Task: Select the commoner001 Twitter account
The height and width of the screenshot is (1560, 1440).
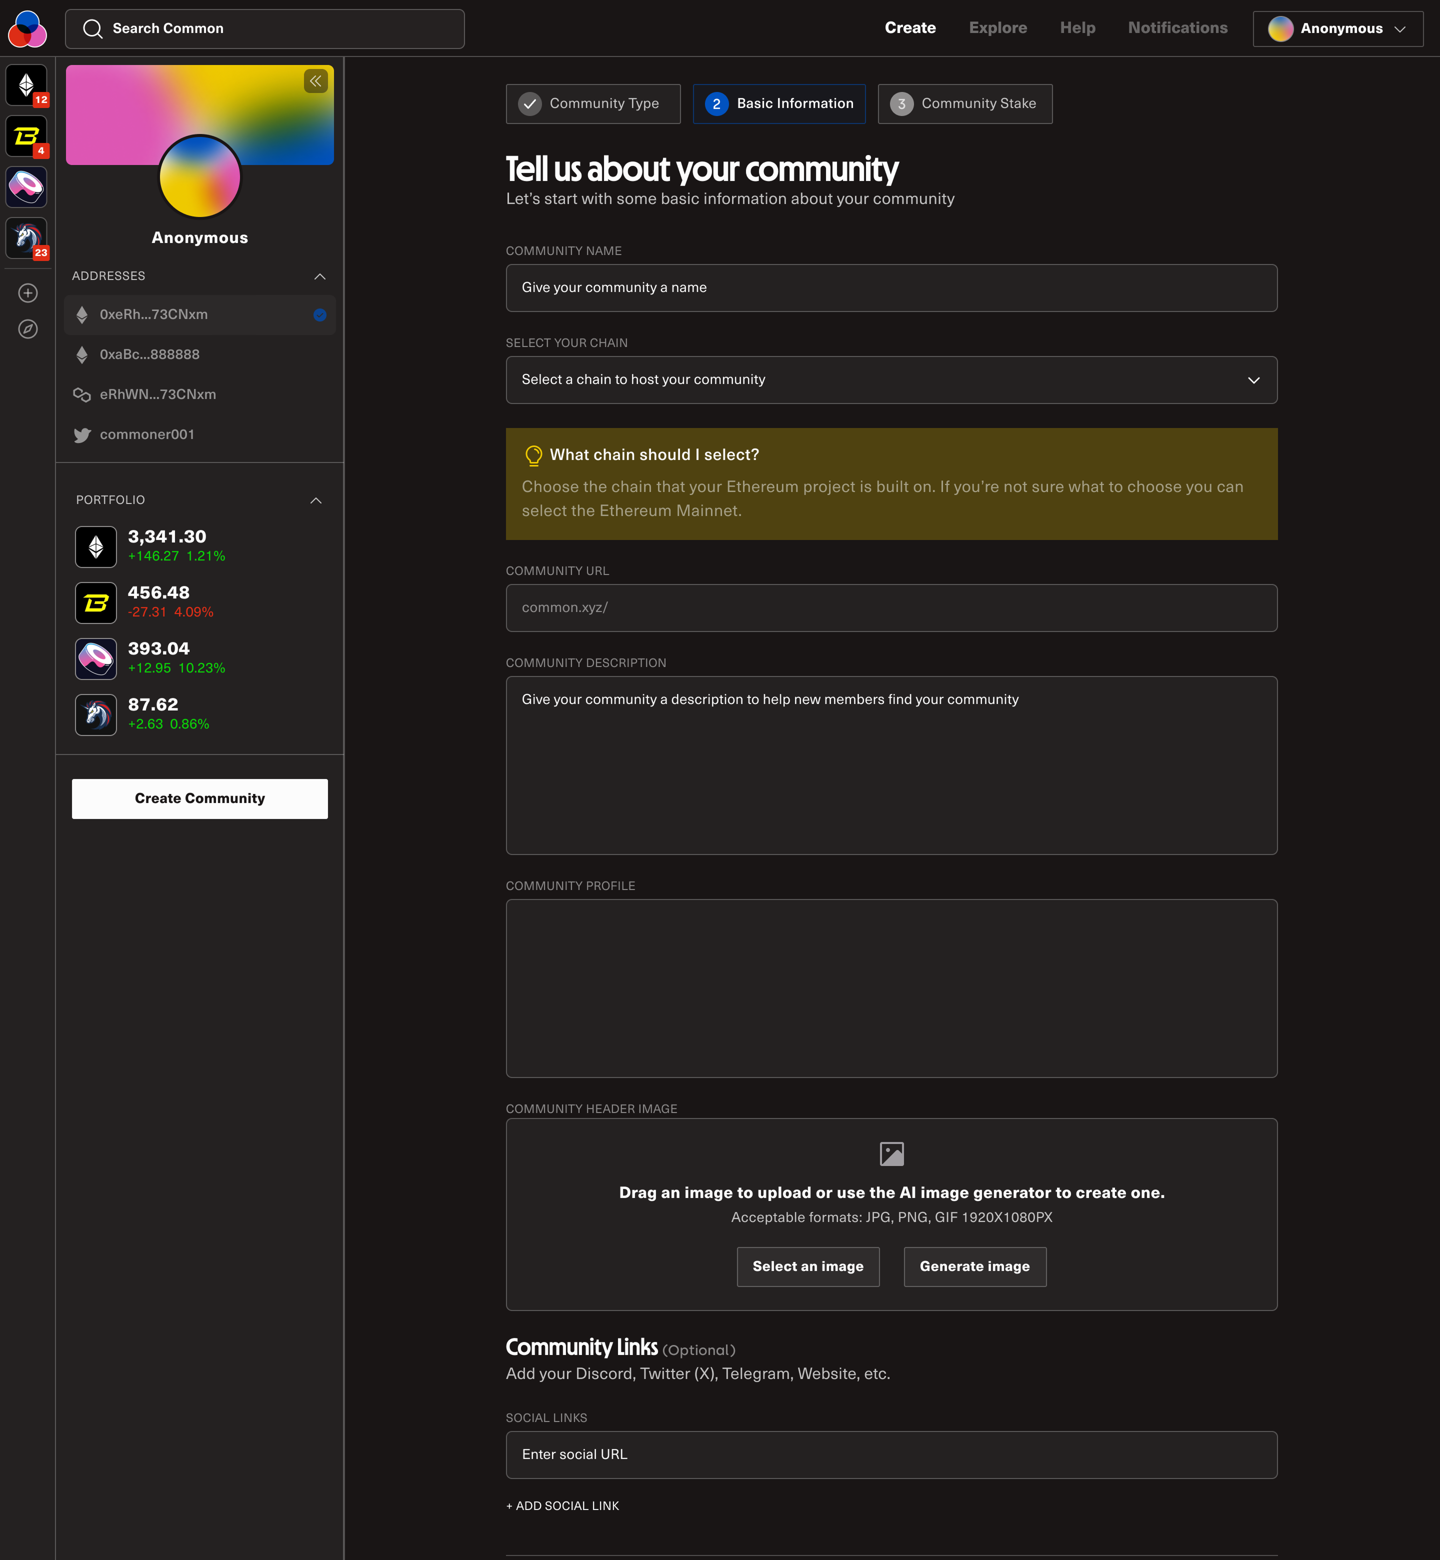Action: point(199,435)
